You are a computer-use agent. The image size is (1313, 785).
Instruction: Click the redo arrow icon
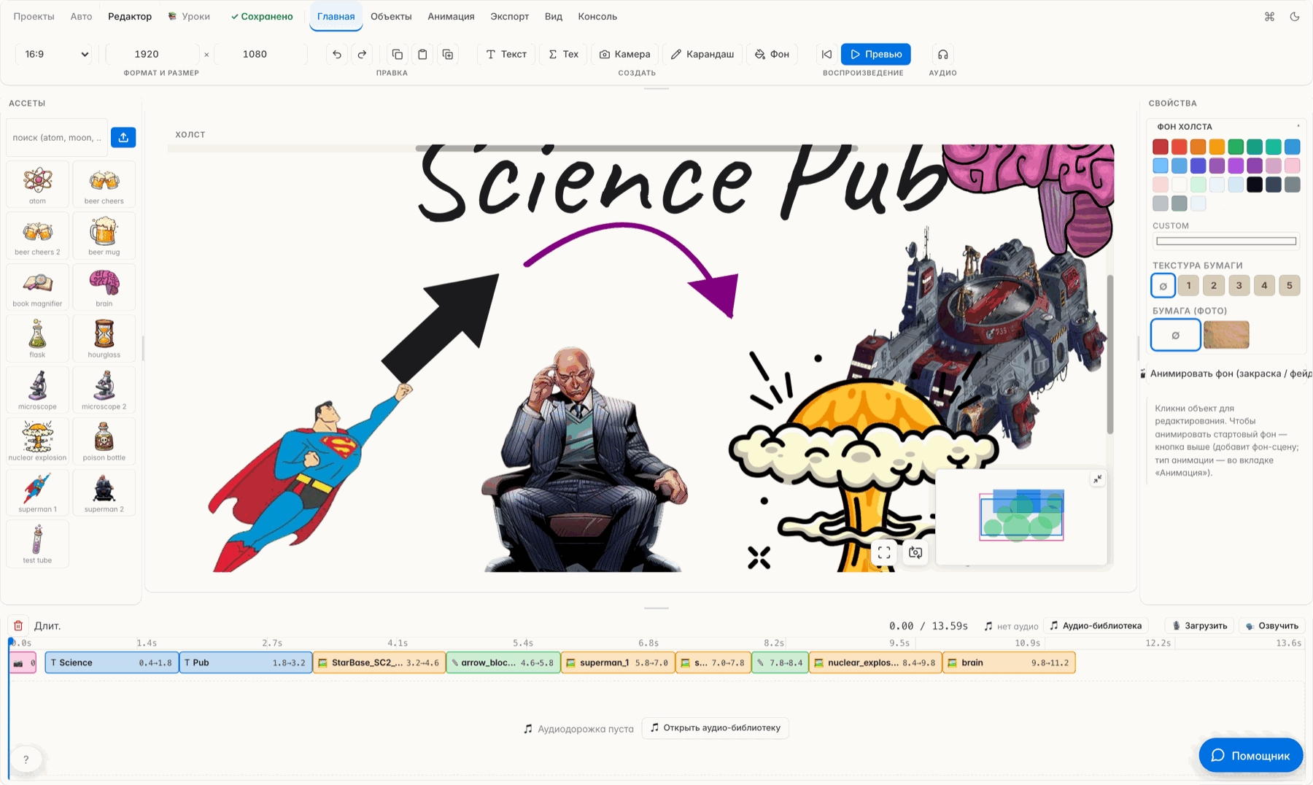(362, 54)
